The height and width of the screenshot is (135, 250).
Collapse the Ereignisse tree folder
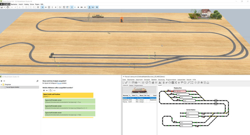[x=2, y=84]
